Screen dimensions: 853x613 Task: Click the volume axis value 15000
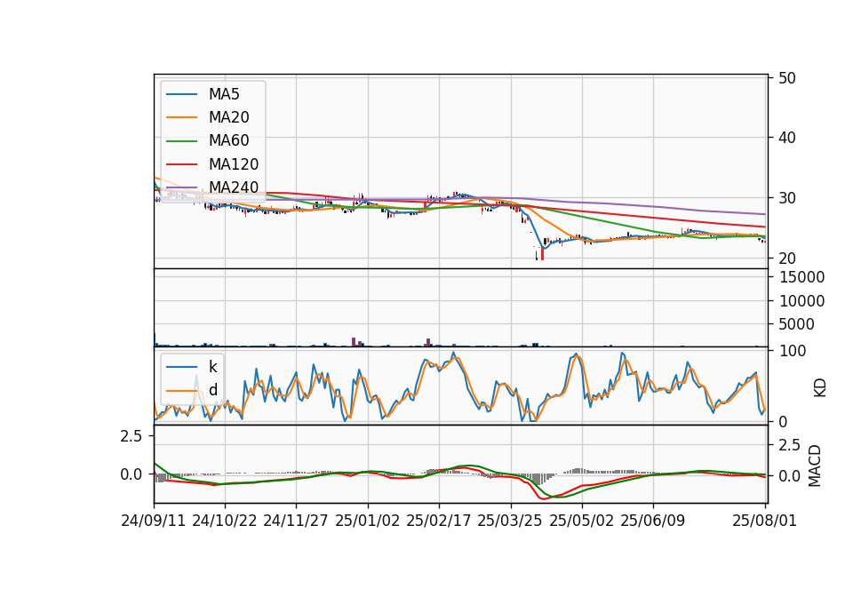(x=801, y=277)
